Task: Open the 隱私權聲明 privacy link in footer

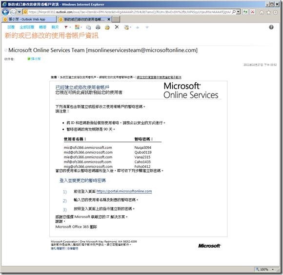Action: (58, 249)
